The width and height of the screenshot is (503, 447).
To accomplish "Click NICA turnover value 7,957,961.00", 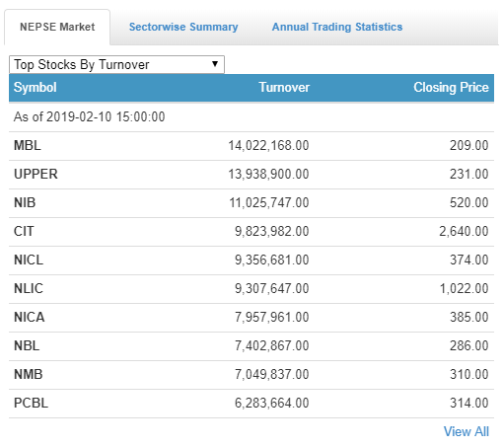I will (x=272, y=317).
